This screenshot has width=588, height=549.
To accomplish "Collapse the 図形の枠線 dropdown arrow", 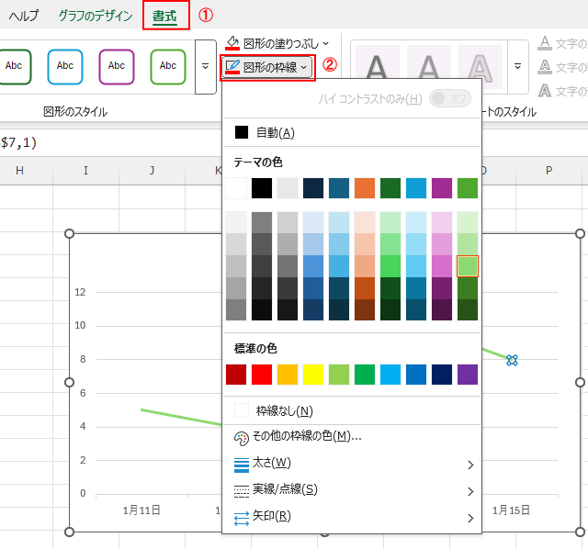I will click(x=304, y=67).
